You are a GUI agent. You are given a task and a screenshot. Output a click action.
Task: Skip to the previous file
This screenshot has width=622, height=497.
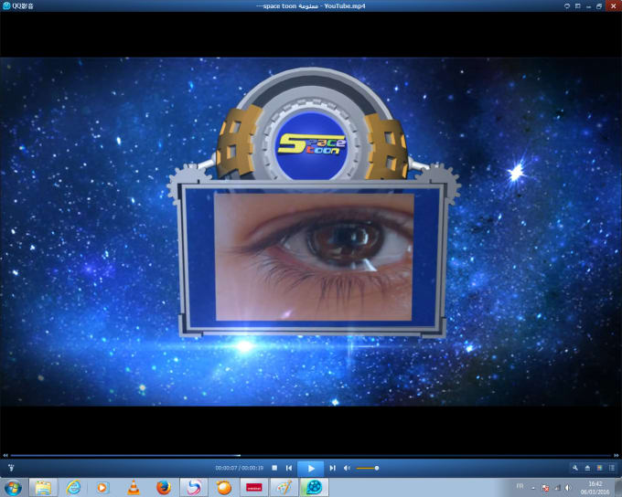tap(289, 468)
